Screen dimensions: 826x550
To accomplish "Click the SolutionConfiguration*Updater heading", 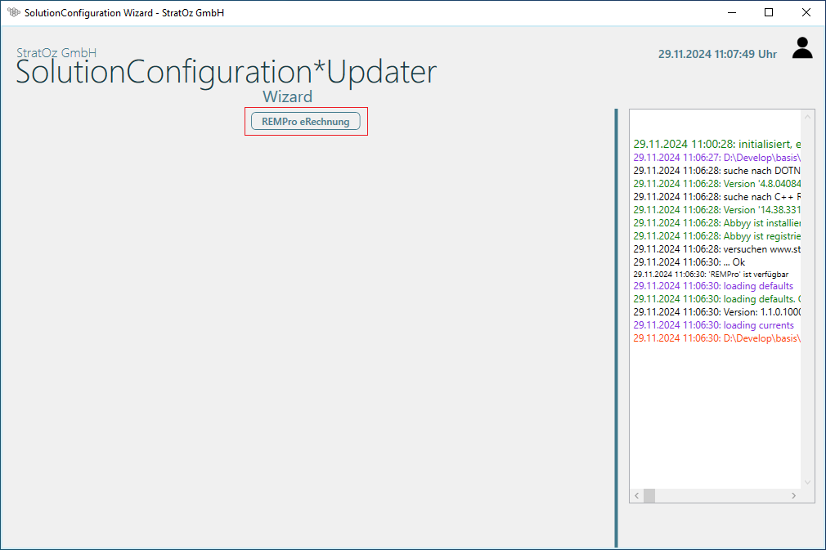I will pos(226,73).
